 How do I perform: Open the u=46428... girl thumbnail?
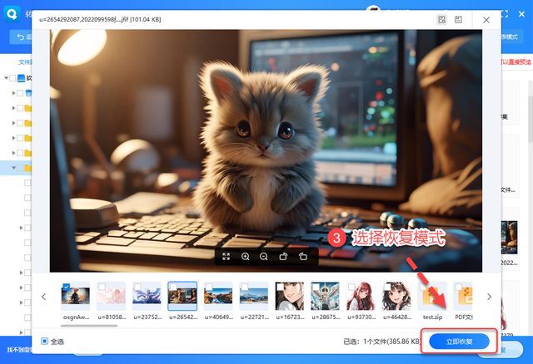pyautogui.click(x=396, y=296)
